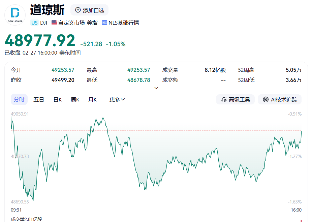Click the current price 48977.92
Image resolution: width=311 pixels, height=222 pixels.
pyautogui.click(x=40, y=41)
